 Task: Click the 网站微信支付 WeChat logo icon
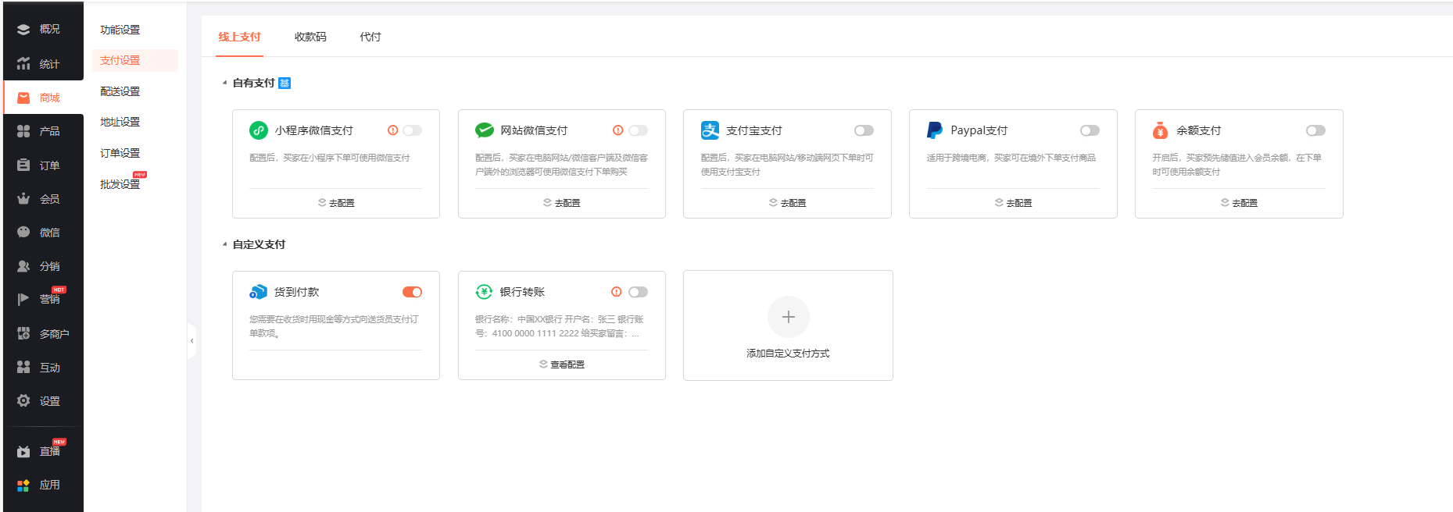click(485, 130)
